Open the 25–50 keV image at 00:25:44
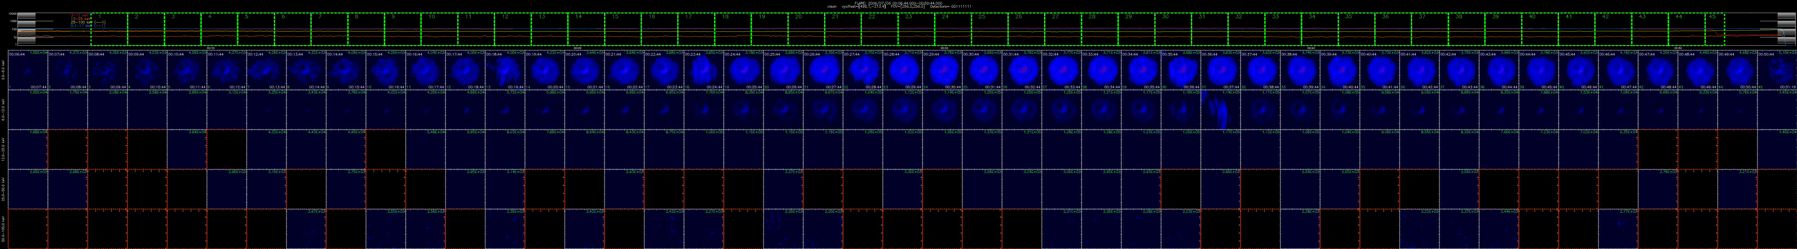This screenshot has width=1797, height=249. (783, 189)
